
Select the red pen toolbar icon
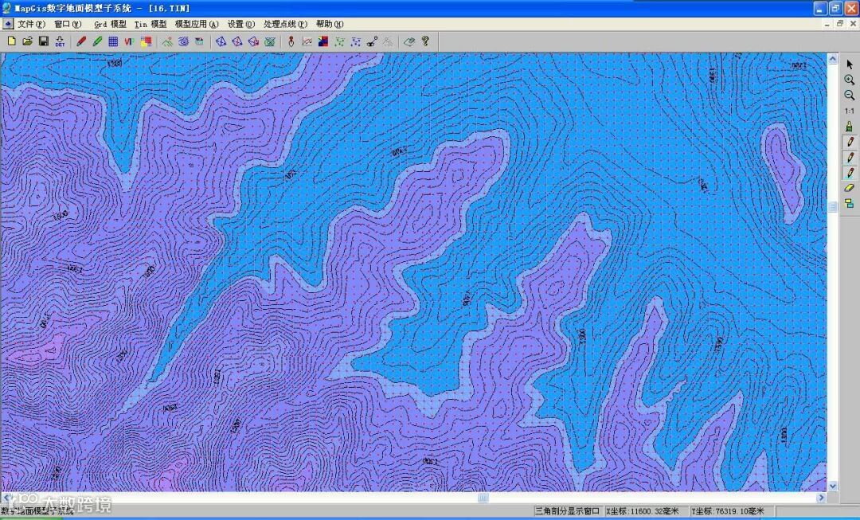[81, 41]
